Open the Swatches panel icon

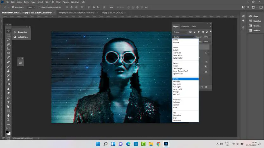(250, 21)
